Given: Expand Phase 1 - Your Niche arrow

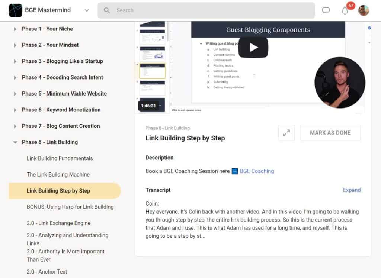Looking at the screenshot, I should pyautogui.click(x=15, y=29).
